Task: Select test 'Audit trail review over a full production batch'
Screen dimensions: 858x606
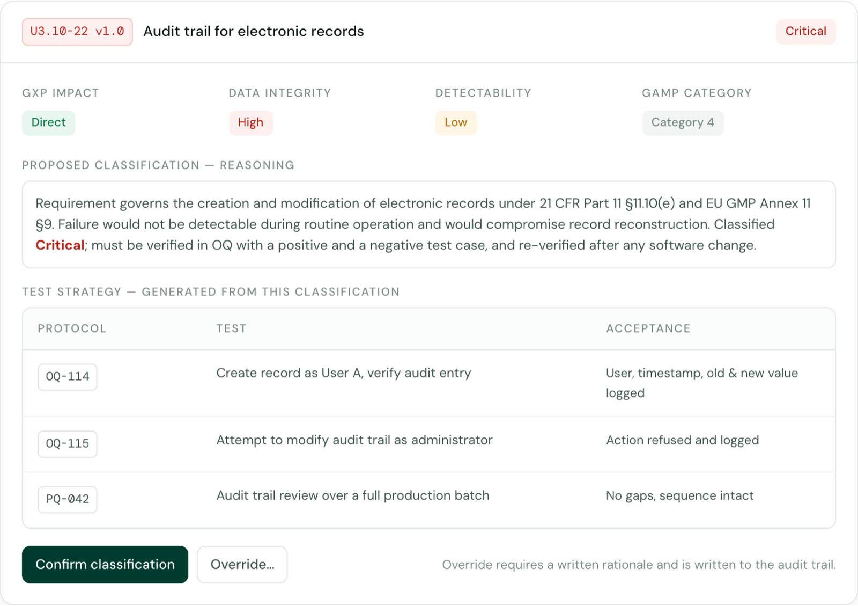Action: pos(353,495)
